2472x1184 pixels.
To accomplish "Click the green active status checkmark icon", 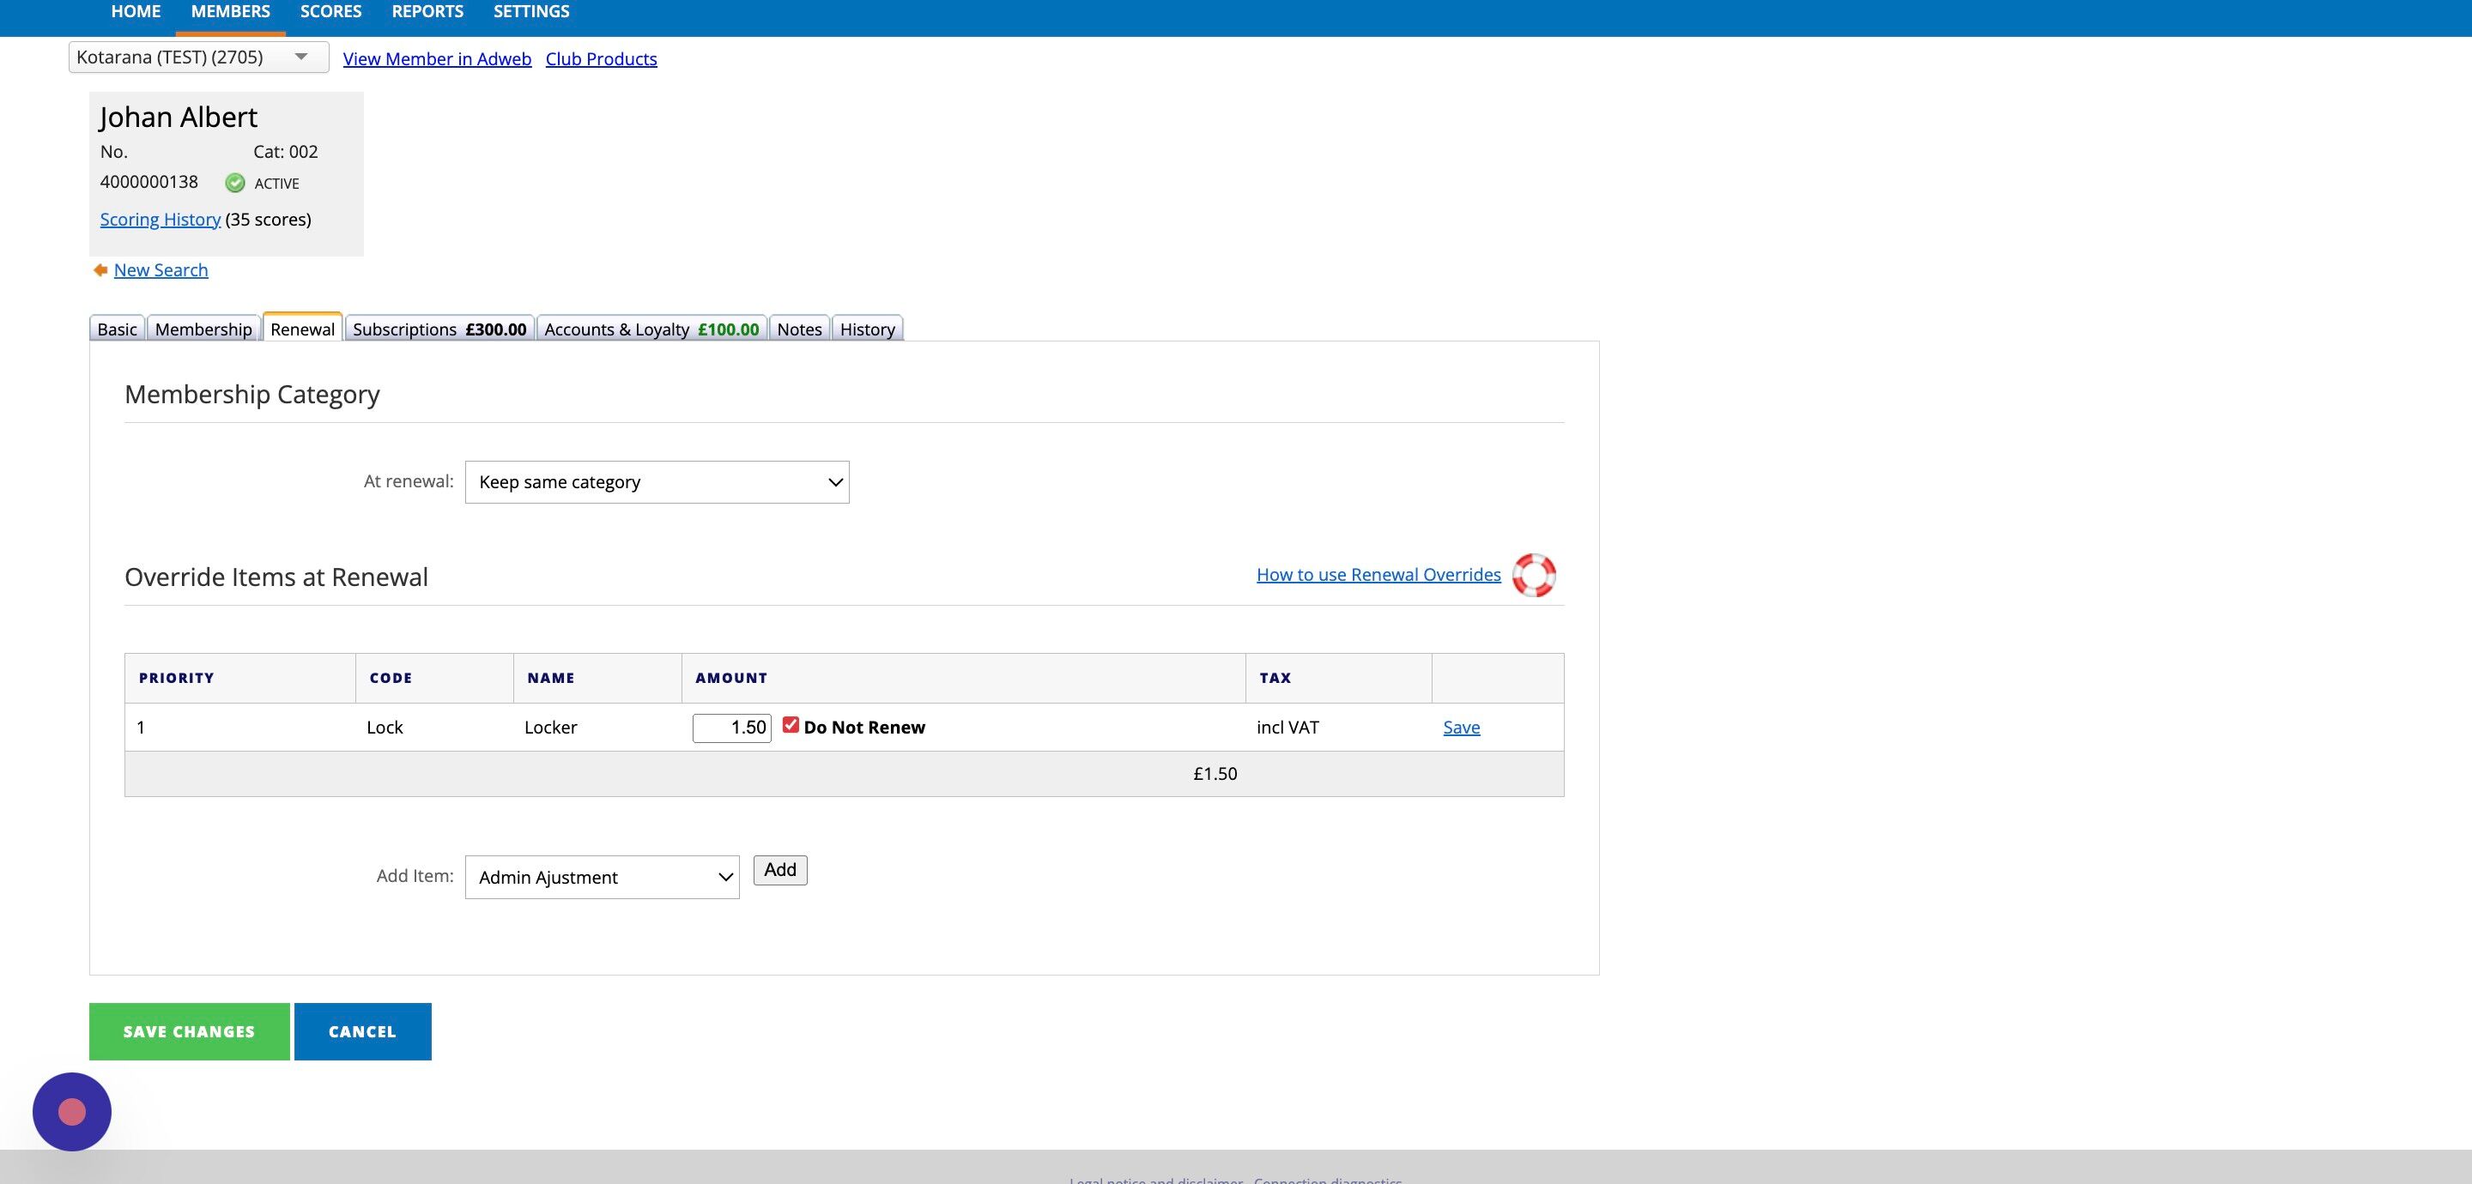I will tap(235, 184).
